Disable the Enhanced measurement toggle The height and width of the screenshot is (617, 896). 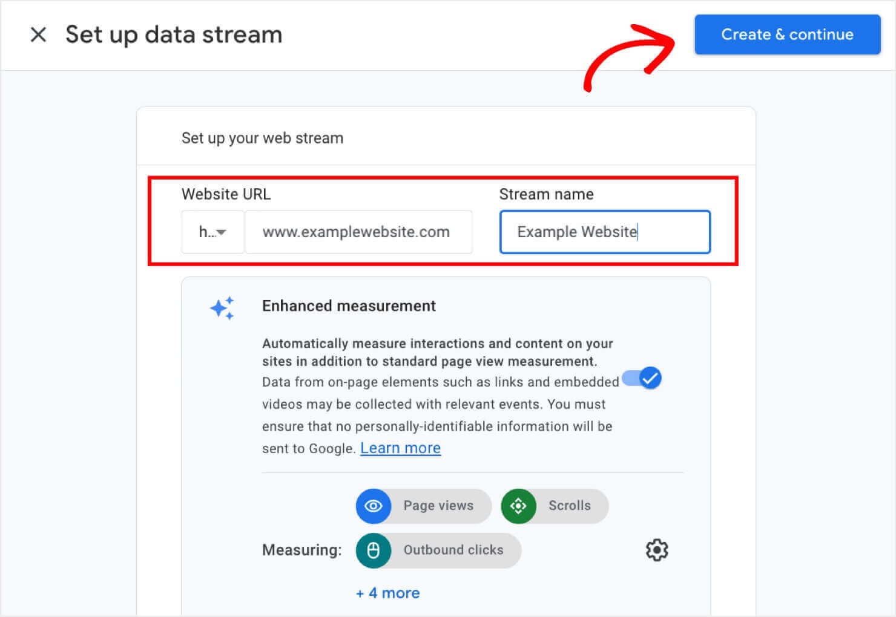pyautogui.click(x=642, y=379)
